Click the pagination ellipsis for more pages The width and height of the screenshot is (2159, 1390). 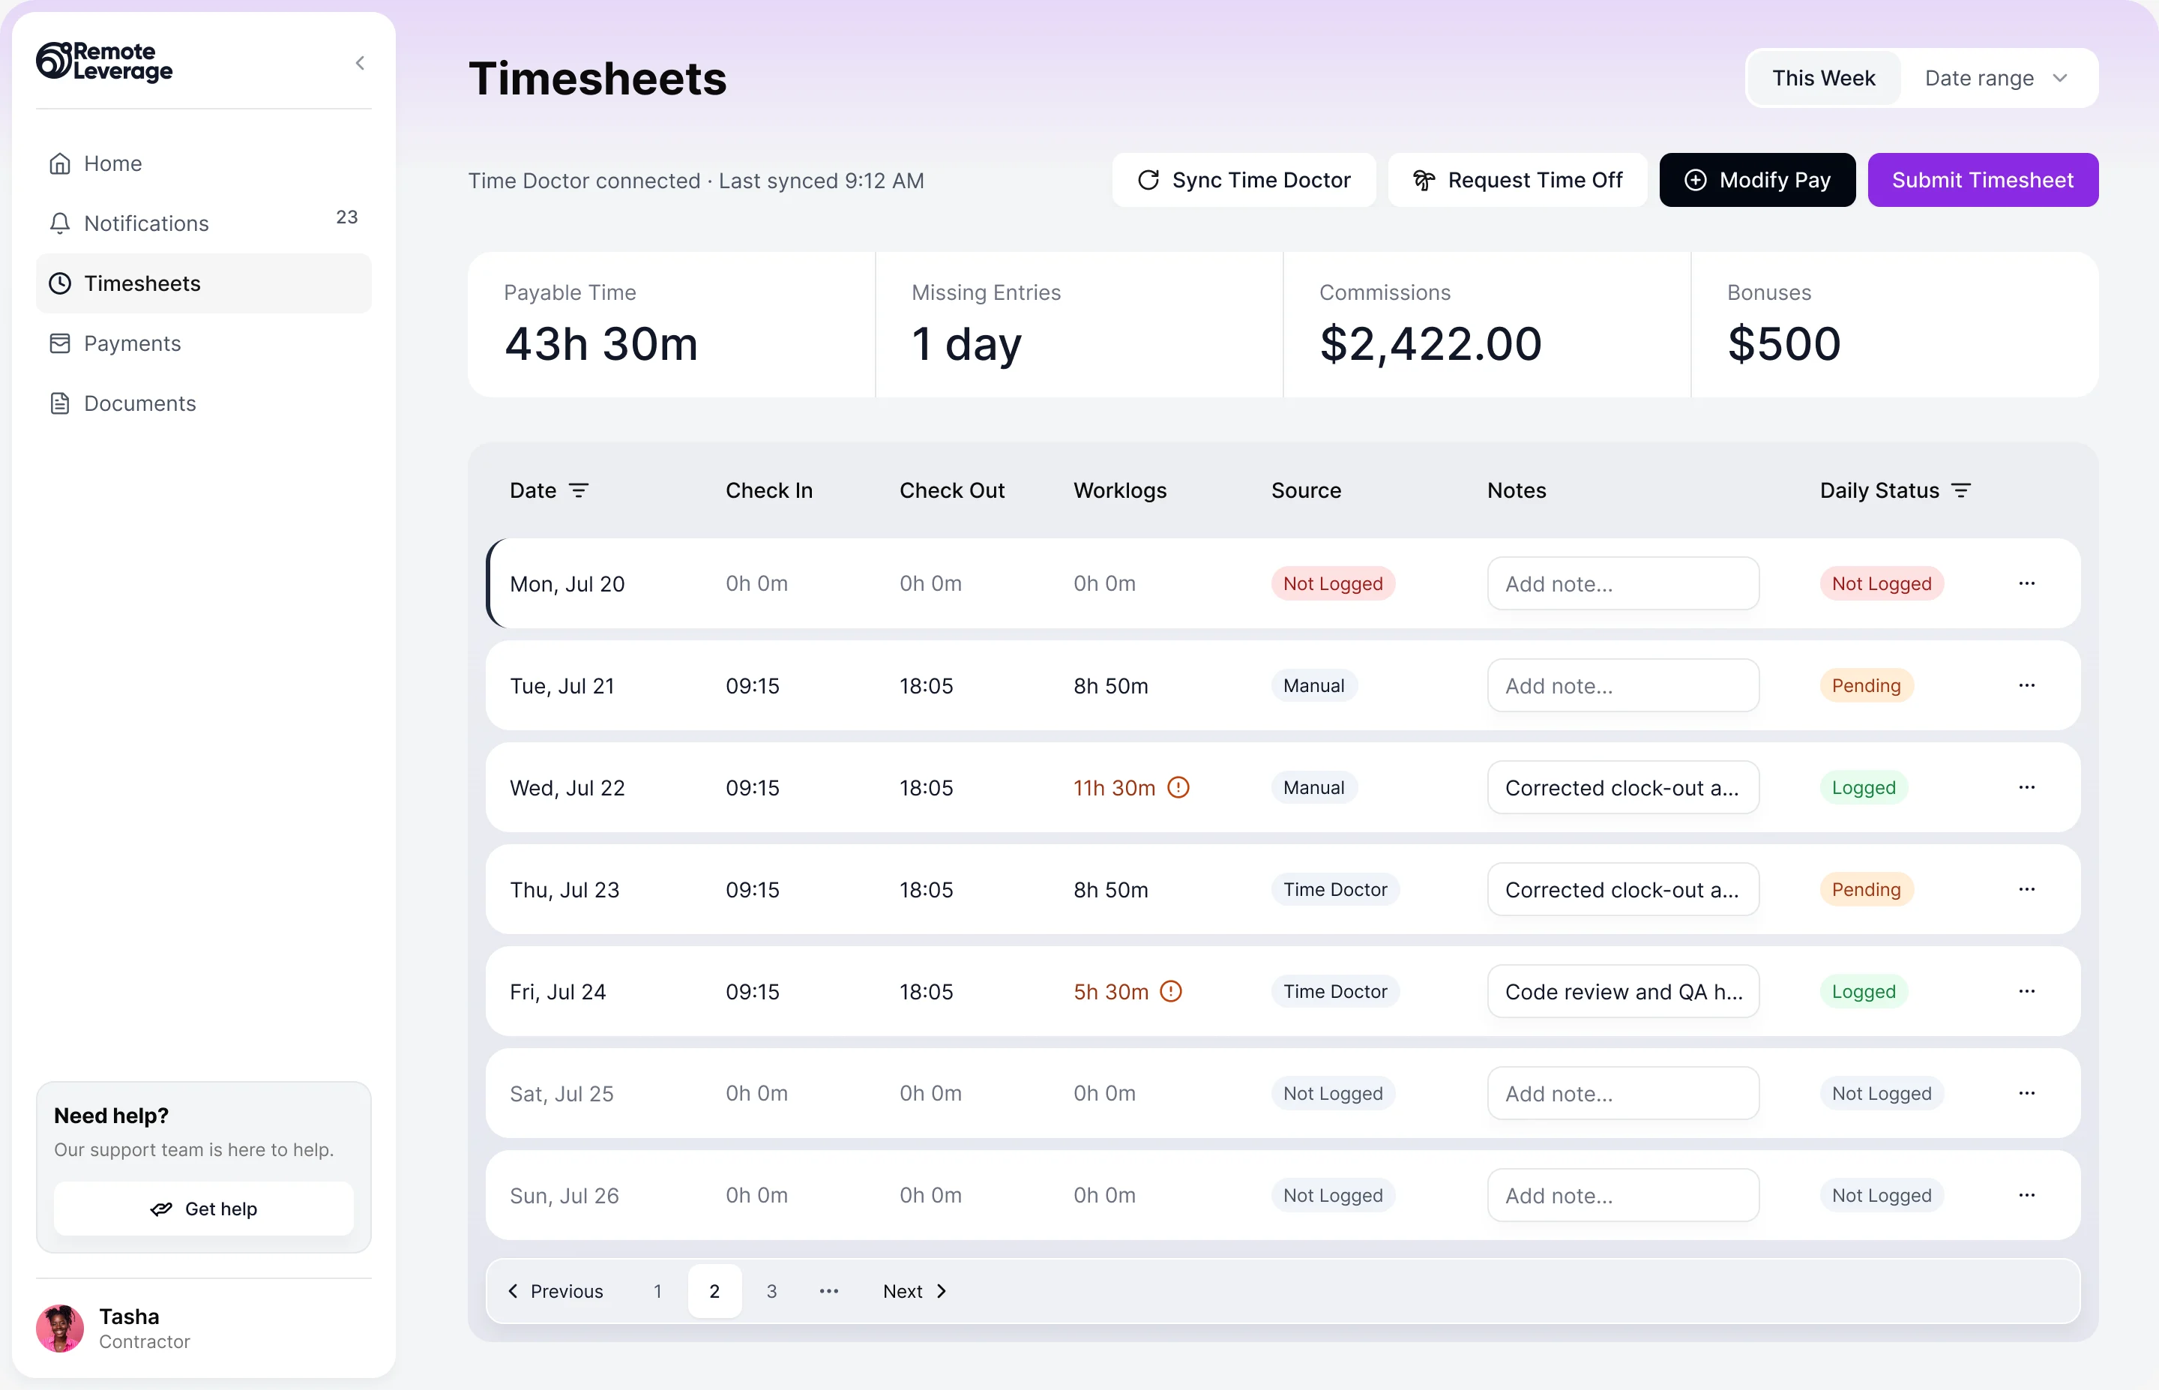pyautogui.click(x=828, y=1291)
